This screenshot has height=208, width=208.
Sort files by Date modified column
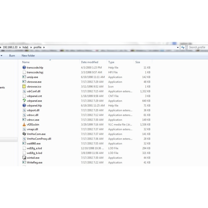(x=89, y=62)
